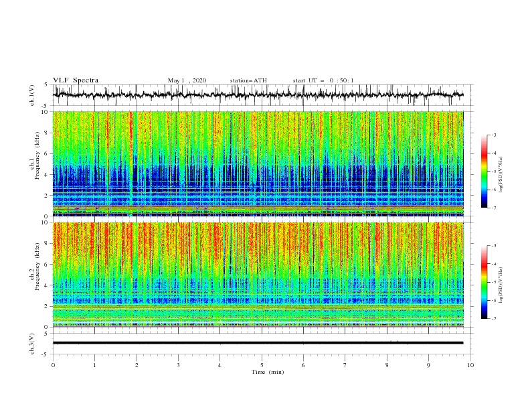
Task: Click the ch.2 spectrogram color scale bar
Action: point(484,282)
